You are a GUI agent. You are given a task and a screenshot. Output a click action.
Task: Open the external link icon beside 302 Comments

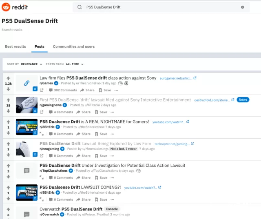point(42,90)
